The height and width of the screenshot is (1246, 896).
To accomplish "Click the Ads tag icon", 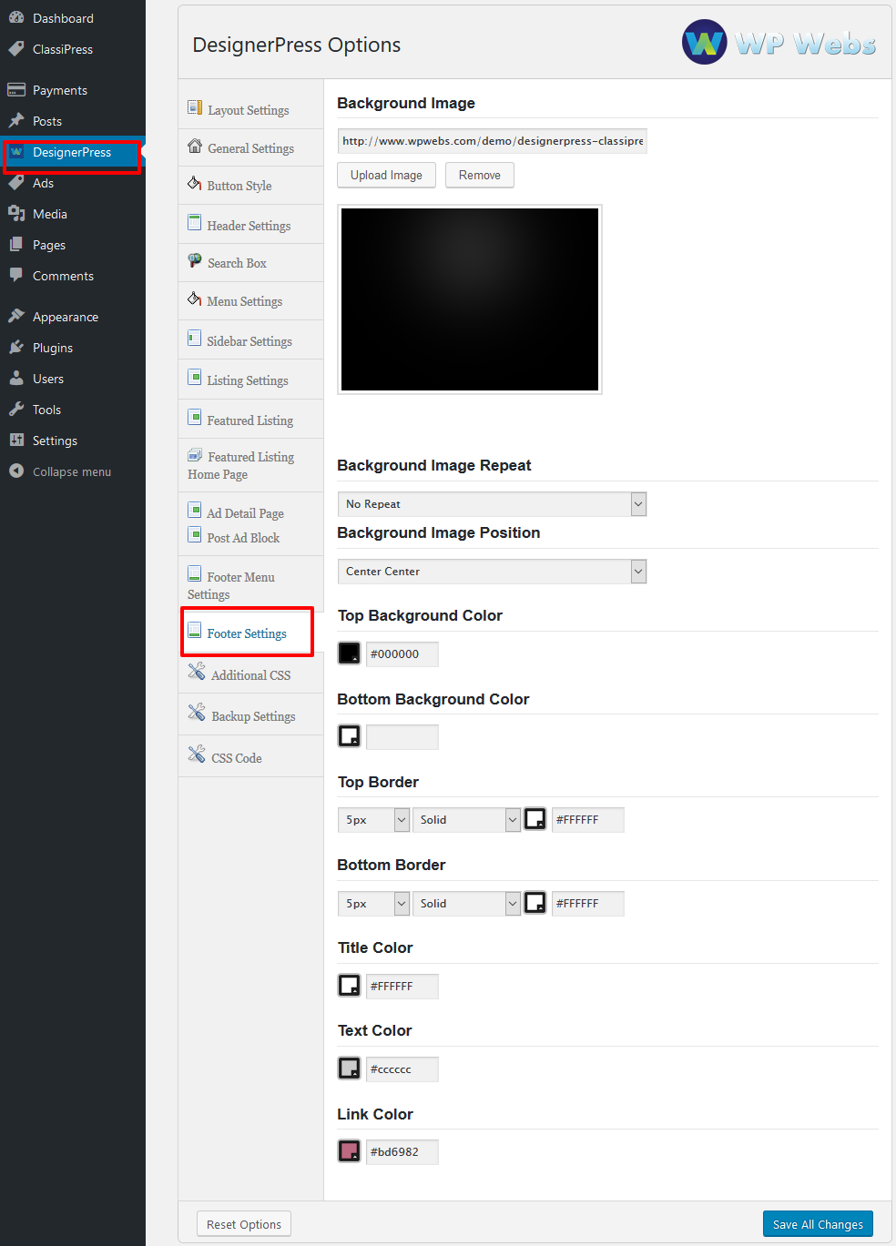I will pyautogui.click(x=16, y=183).
